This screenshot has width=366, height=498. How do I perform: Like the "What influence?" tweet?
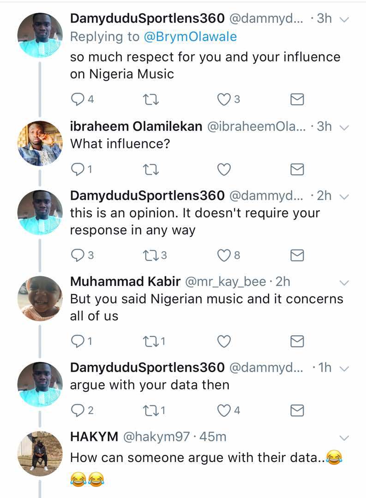pyautogui.click(x=224, y=170)
